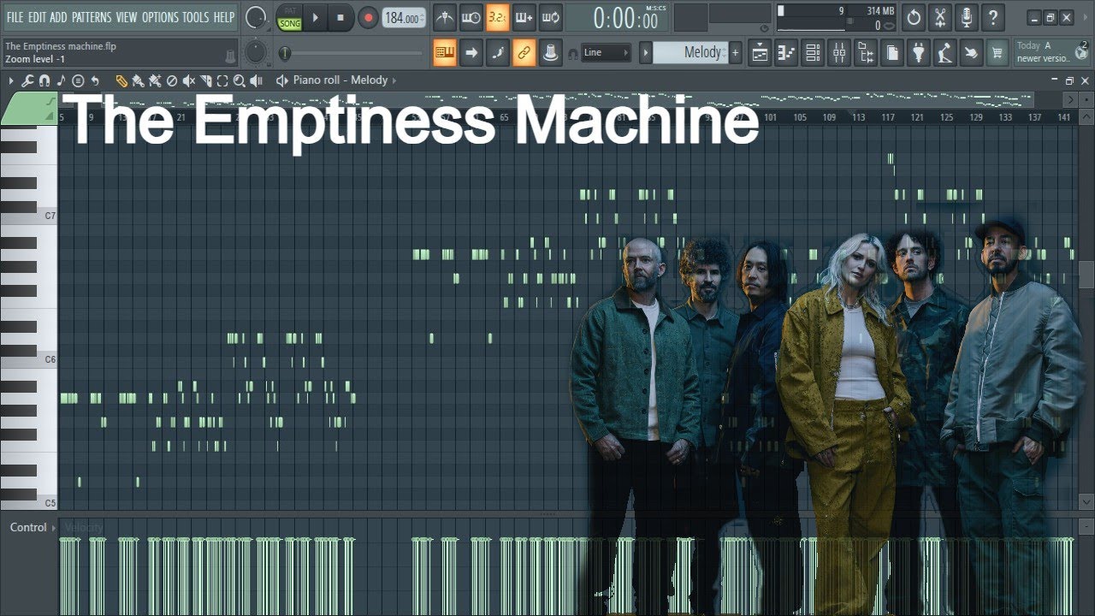
Task: Open the OPTIONS menu
Action: point(160,17)
